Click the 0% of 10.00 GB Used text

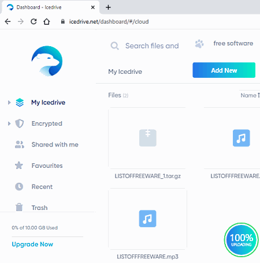(x=35, y=228)
